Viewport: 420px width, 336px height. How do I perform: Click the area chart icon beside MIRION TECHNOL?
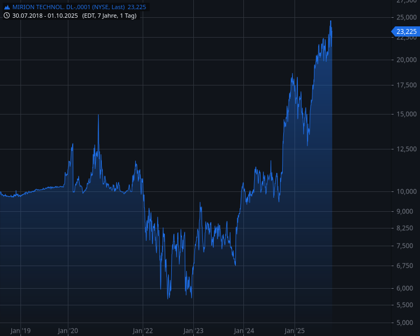pos(6,7)
